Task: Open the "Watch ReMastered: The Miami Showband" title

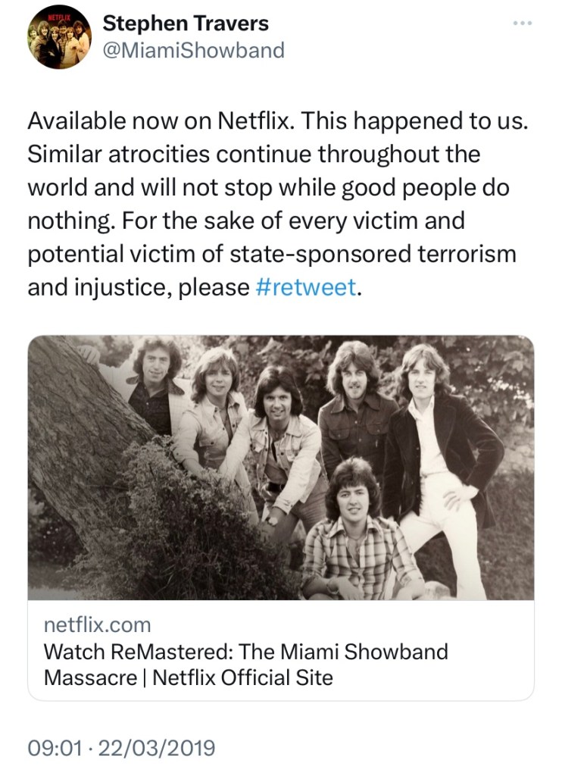Action: click(x=246, y=651)
